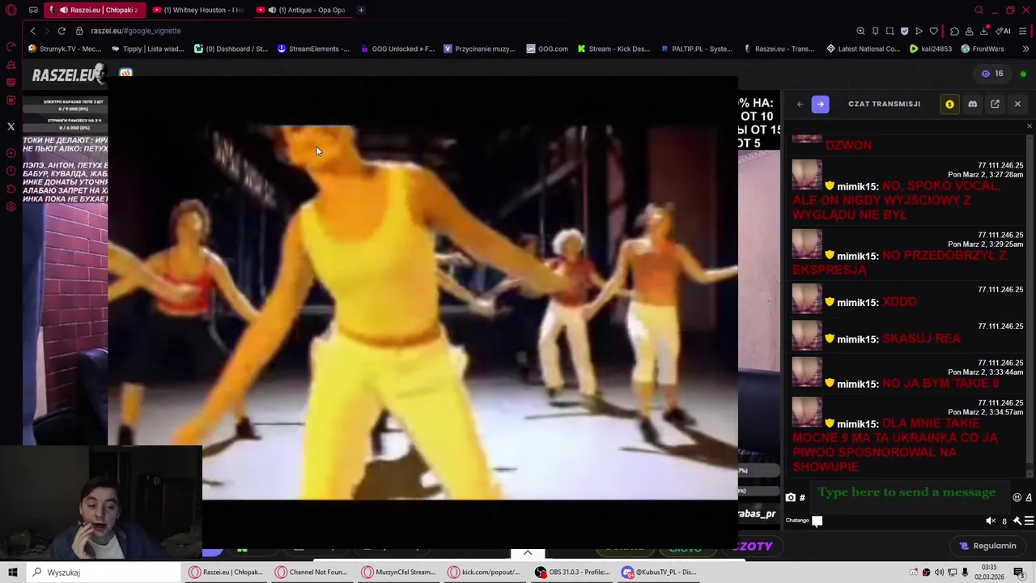Open the Tipply Lista wiadomości bookmark
Image resolution: width=1036 pixels, height=583 pixels.
[148, 49]
